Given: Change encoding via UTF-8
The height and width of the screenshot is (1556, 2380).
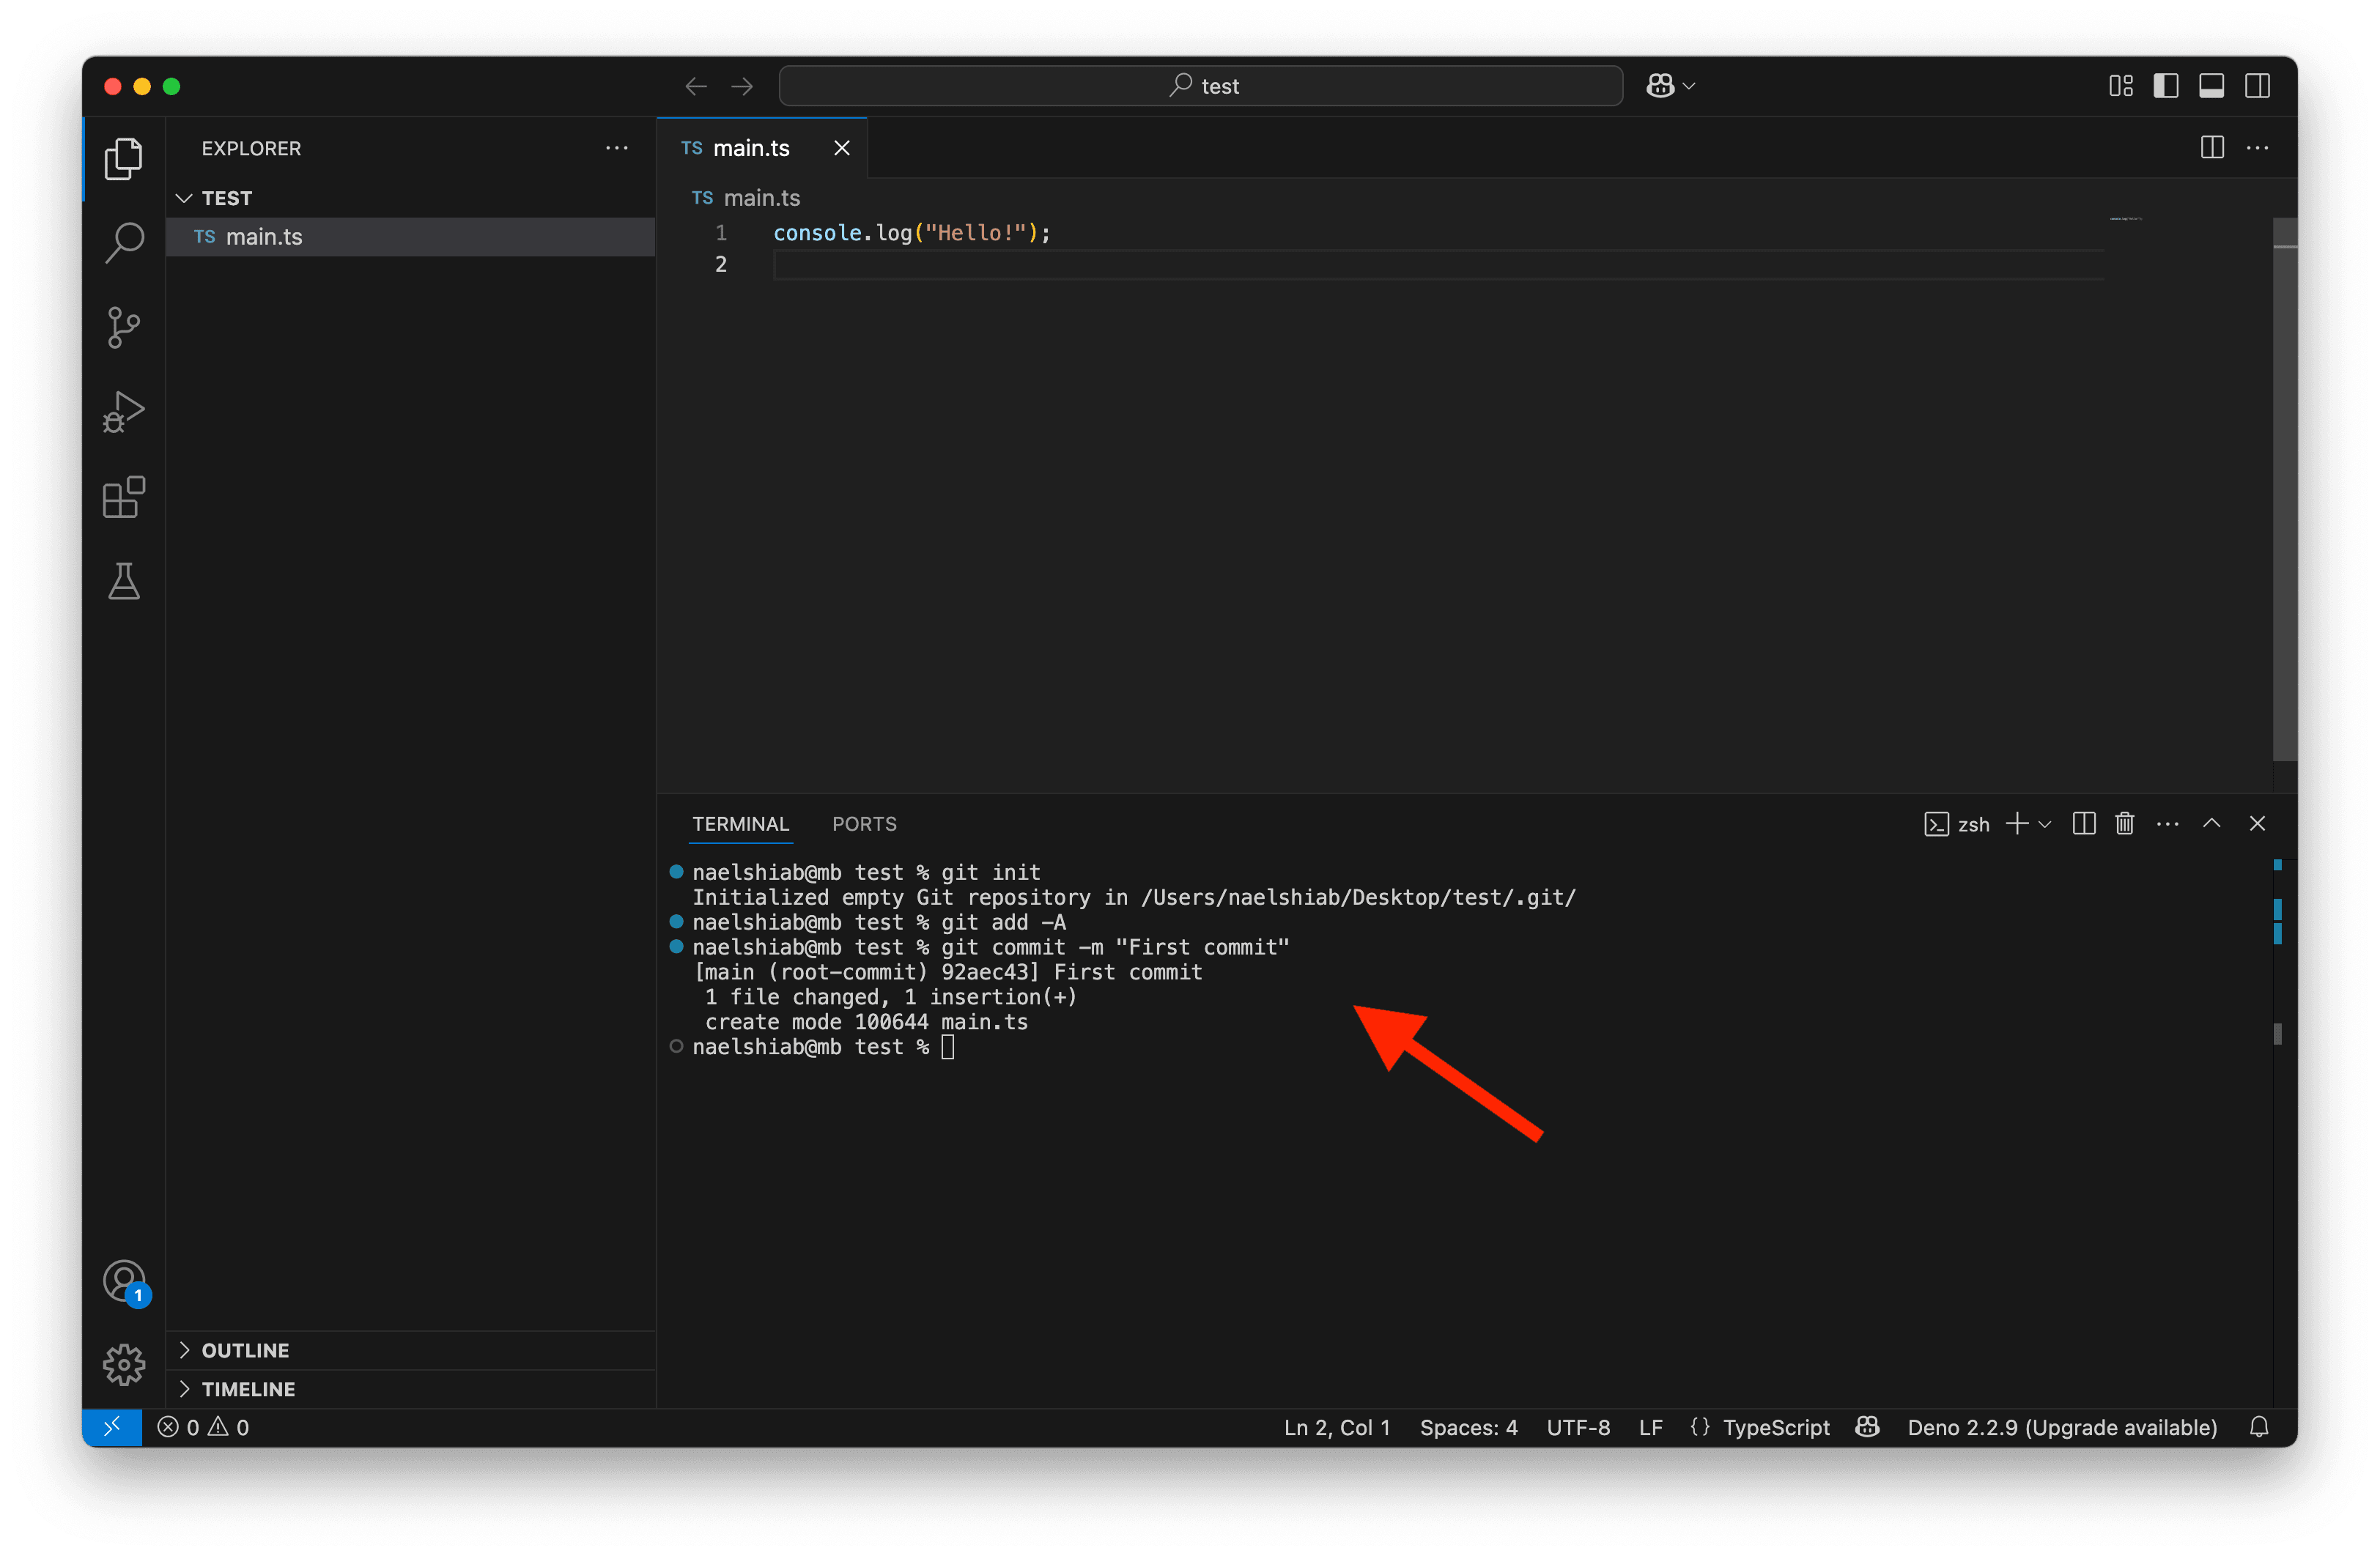Looking at the screenshot, I should 1578,1427.
